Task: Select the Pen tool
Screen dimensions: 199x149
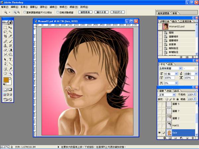Action: tap(5, 64)
